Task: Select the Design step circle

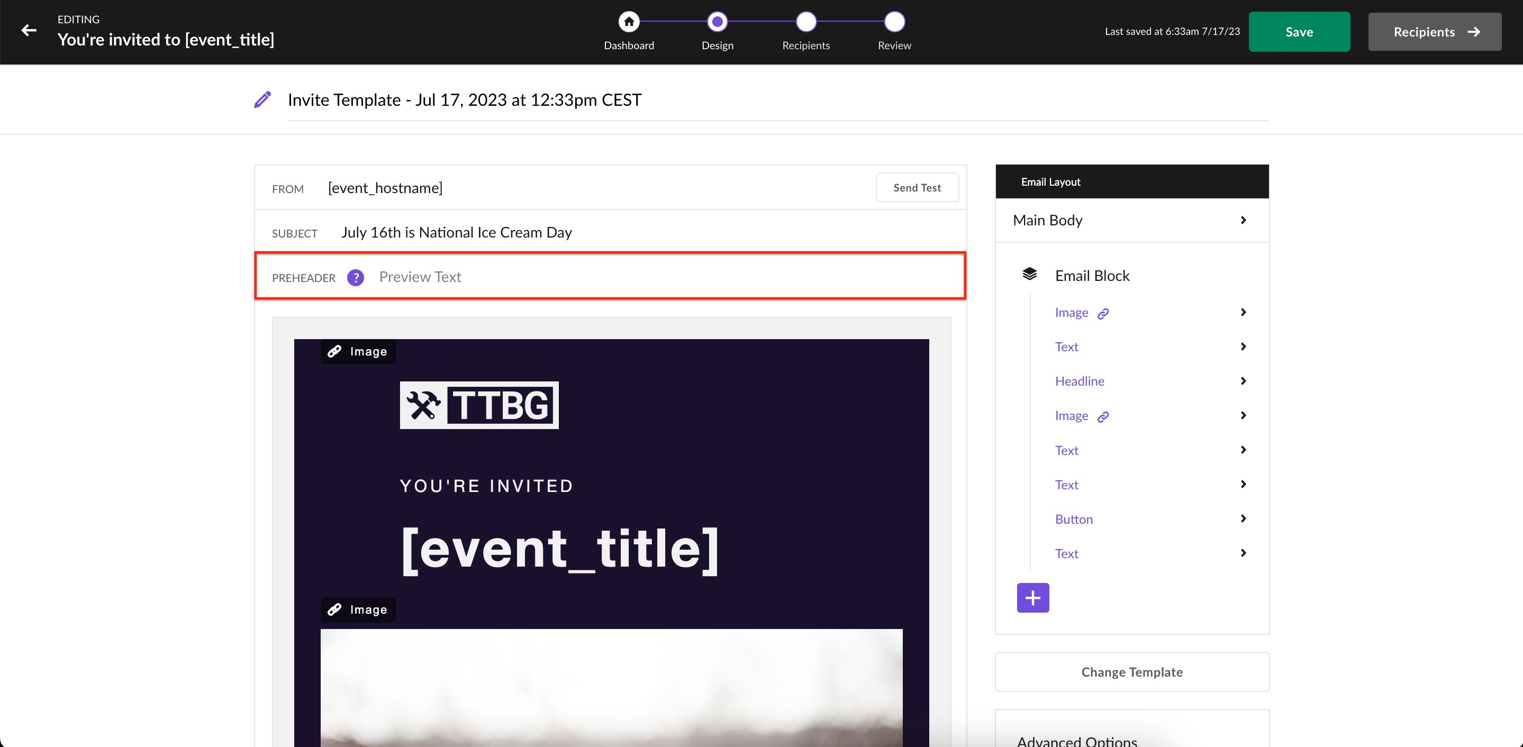Action: point(717,22)
